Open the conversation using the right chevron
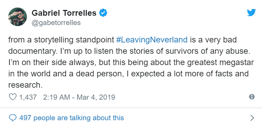Image resolution: width=262 pixels, height=125 pixels. tap(252, 118)
